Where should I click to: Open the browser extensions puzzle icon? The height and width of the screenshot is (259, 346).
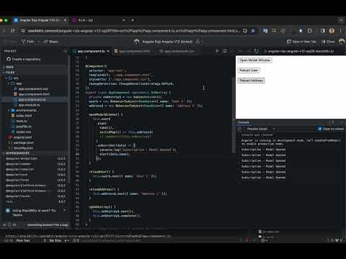(310, 31)
